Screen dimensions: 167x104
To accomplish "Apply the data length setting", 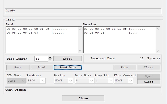I will coord(67,59).
